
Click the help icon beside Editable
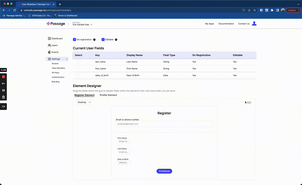[116, 40]
